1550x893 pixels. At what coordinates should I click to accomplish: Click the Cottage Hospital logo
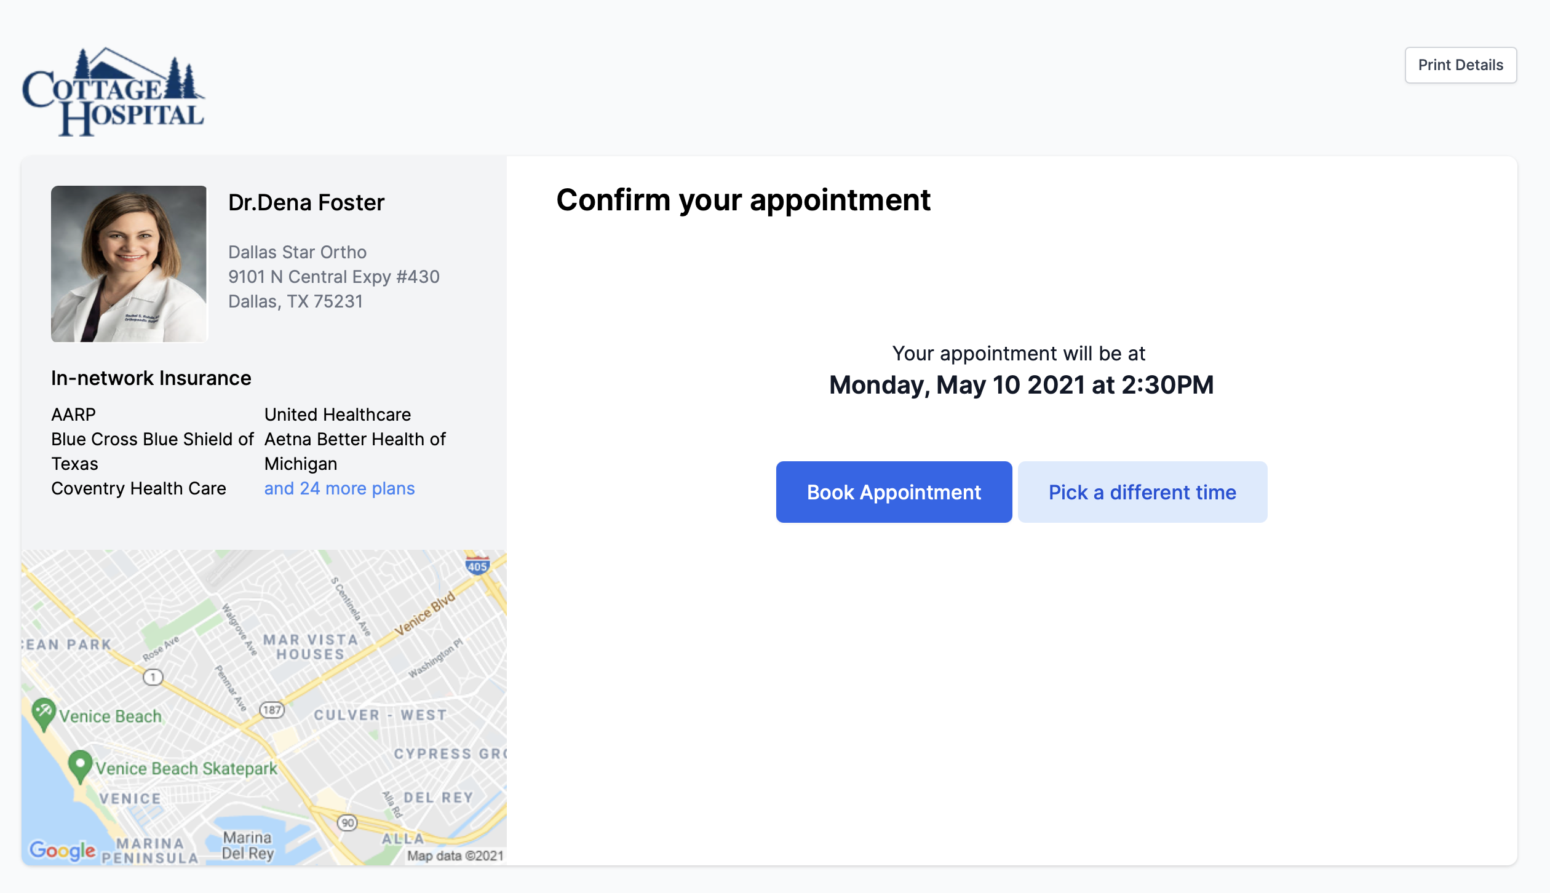[x=114, y=92]
